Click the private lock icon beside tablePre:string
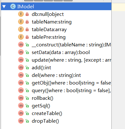Viewport: 125px width, 129px height. coord(27,37)
